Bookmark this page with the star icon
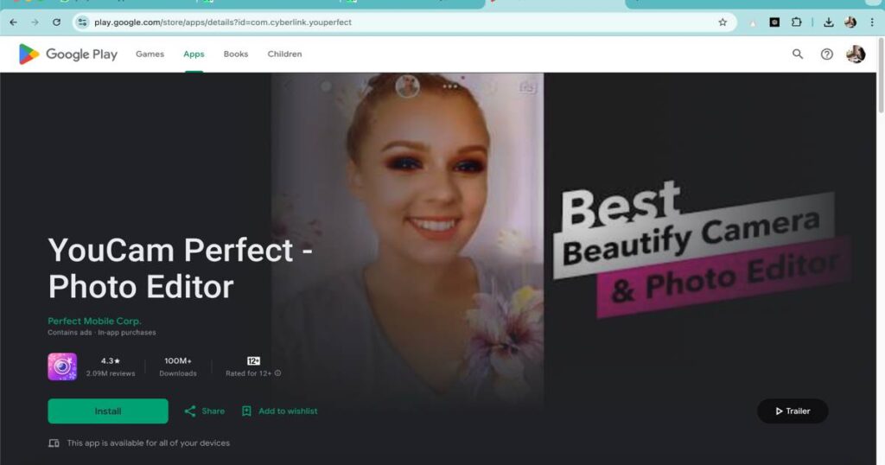This screenshot has width=885, height=465. pyautogui.click(x=723, y=22)
